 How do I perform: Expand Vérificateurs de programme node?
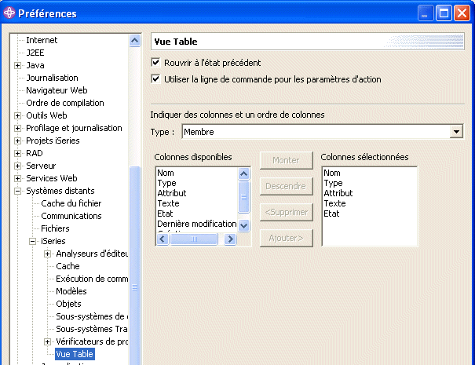[47, 342]
